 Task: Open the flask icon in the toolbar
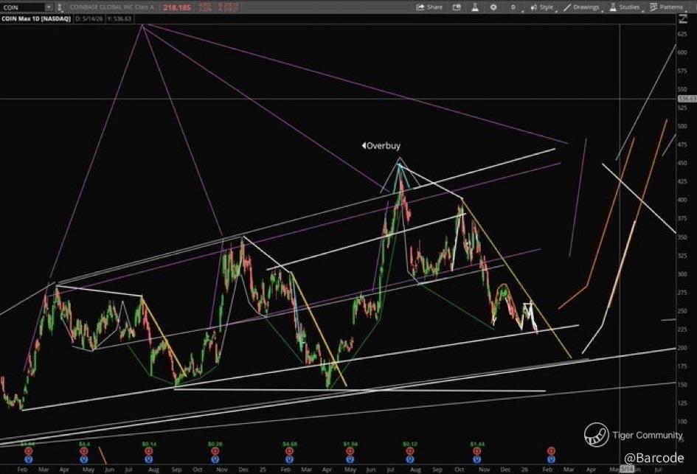point(475,7)
